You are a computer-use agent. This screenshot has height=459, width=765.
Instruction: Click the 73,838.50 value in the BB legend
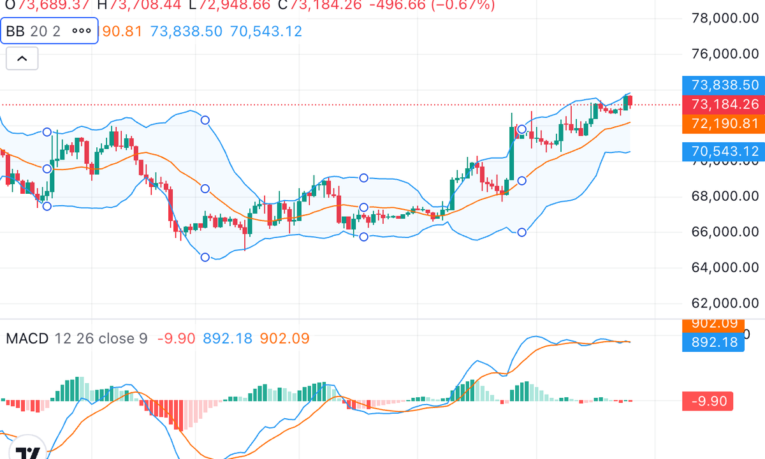click(186, 31)
